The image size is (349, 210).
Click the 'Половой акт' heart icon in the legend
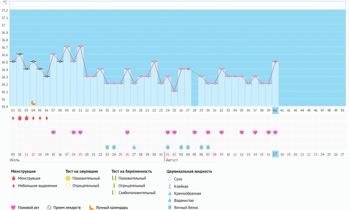[x=13, y=208]
